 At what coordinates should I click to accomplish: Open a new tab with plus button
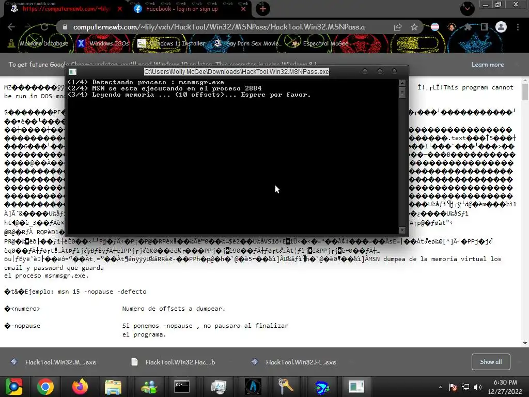(263, 9)
